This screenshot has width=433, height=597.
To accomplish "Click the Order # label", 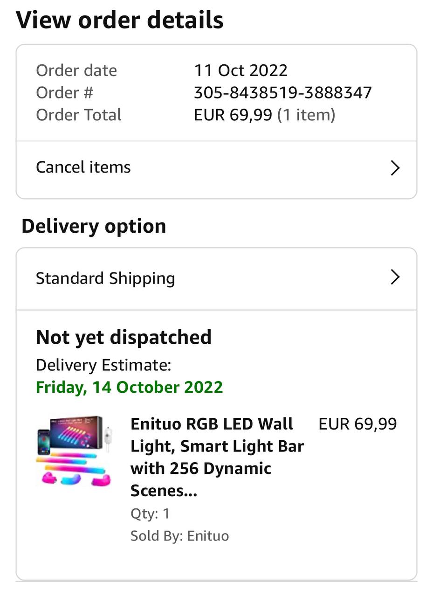I will click(64, 92).
